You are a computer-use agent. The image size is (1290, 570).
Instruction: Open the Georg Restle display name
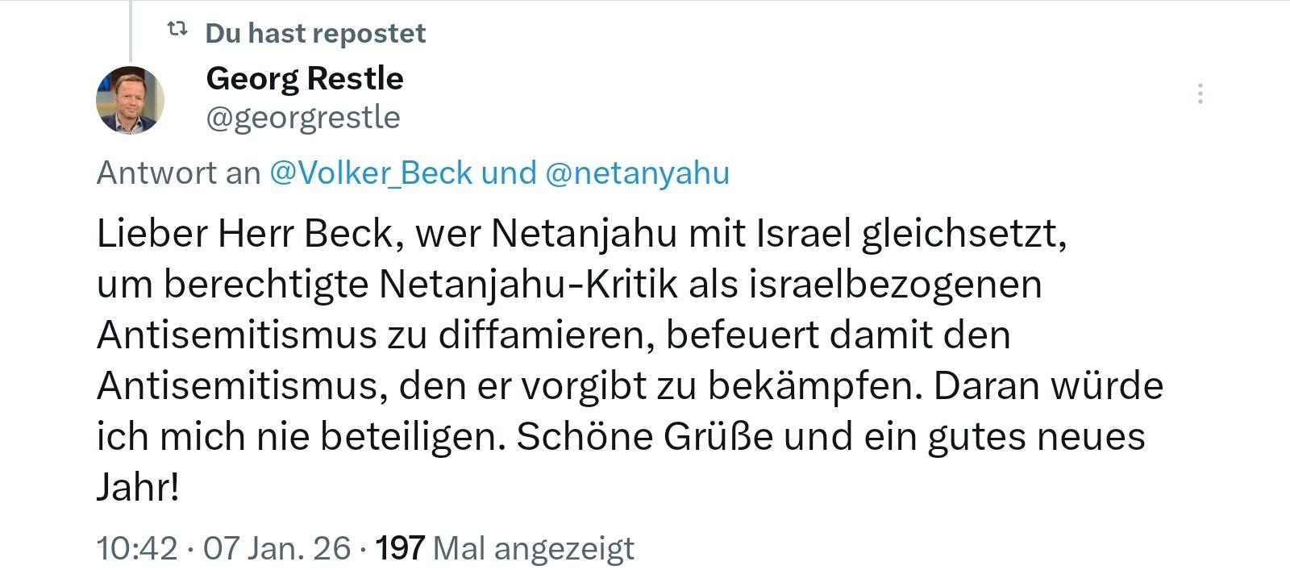point(305,78)
